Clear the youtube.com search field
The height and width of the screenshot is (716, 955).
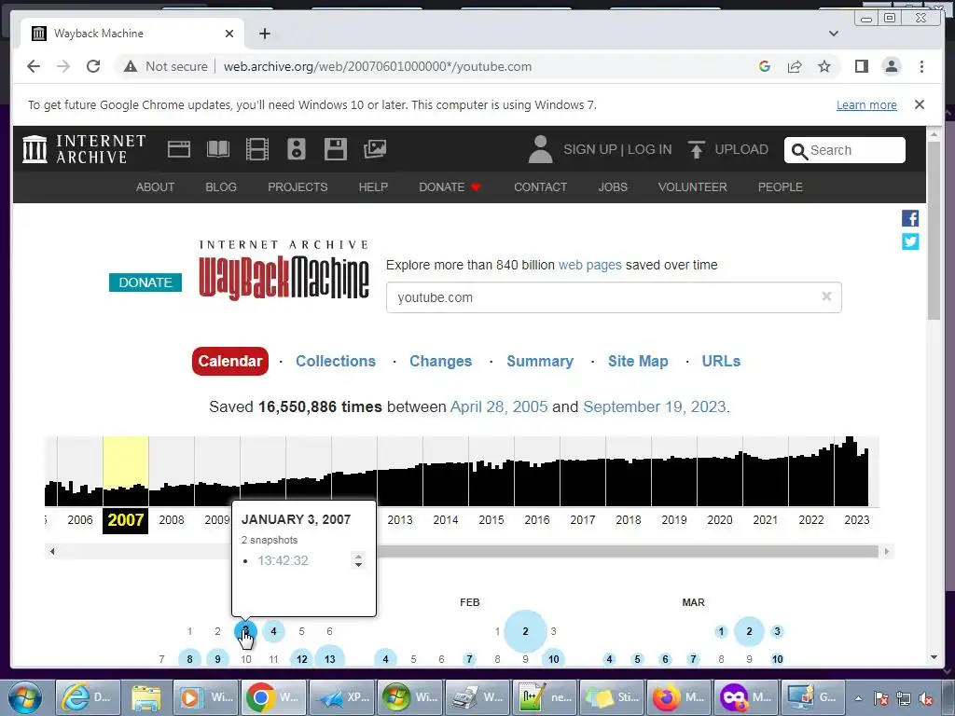coord(826,296)
